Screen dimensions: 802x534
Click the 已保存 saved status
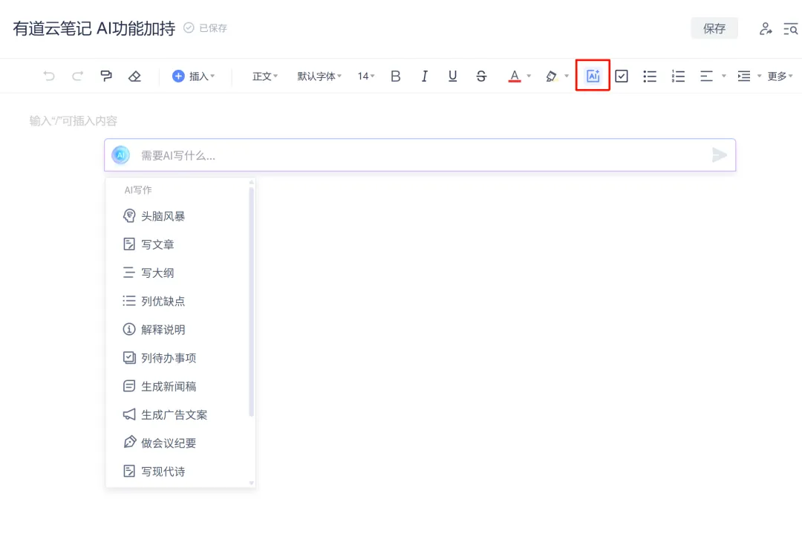coord(206,28)
